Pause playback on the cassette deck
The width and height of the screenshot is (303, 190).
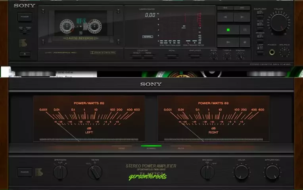[x=245, y=30]
